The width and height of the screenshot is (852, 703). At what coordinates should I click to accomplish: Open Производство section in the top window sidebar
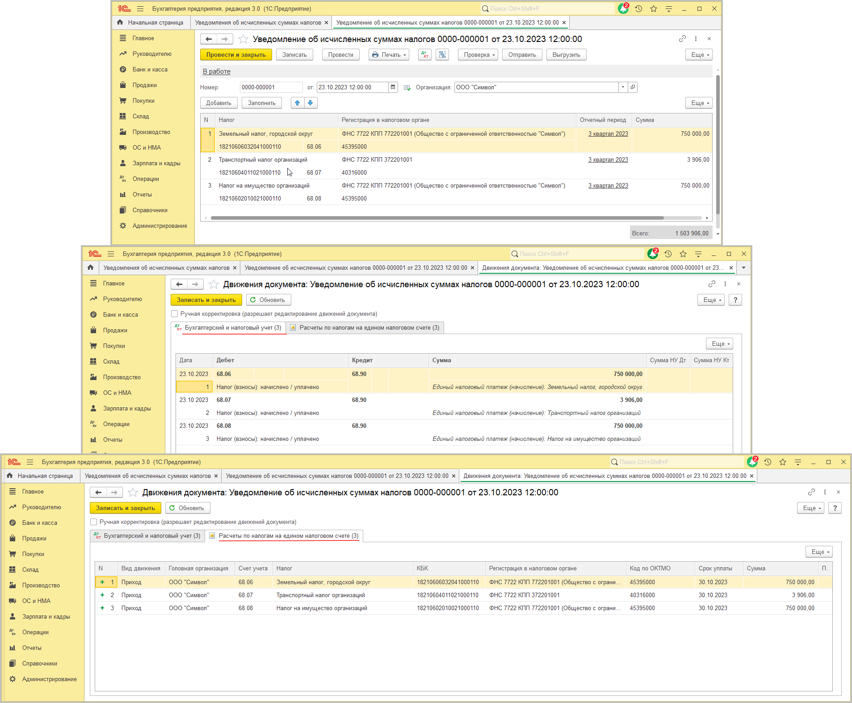point(151,132)
